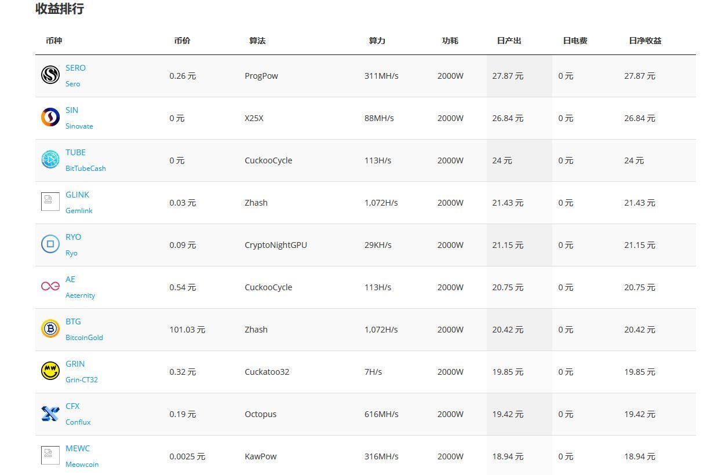707x475 pixels.
Task: Open the Grin smiley face icon
Action: (50, 371)
